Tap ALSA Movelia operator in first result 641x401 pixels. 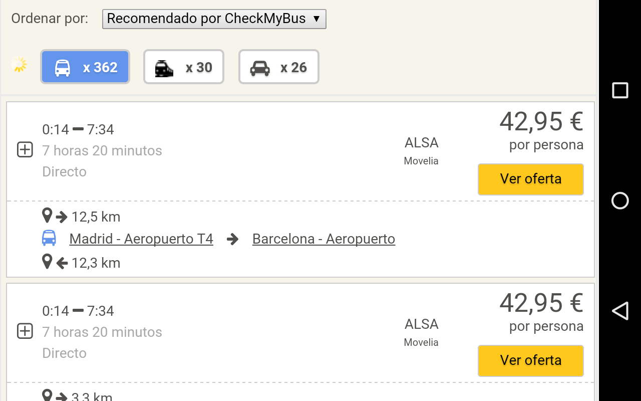coord(421,150)
